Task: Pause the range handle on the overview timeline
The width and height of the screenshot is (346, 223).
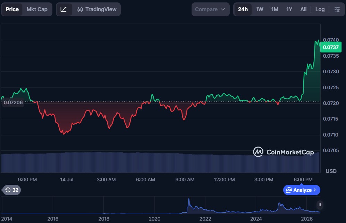Action: (x=320, y=205)
